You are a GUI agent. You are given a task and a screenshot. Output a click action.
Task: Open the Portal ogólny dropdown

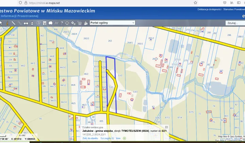point(112,23)
